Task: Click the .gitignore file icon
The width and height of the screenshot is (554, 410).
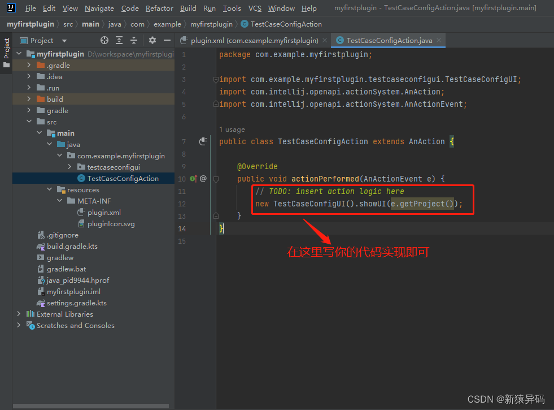Action: (41, 235)
